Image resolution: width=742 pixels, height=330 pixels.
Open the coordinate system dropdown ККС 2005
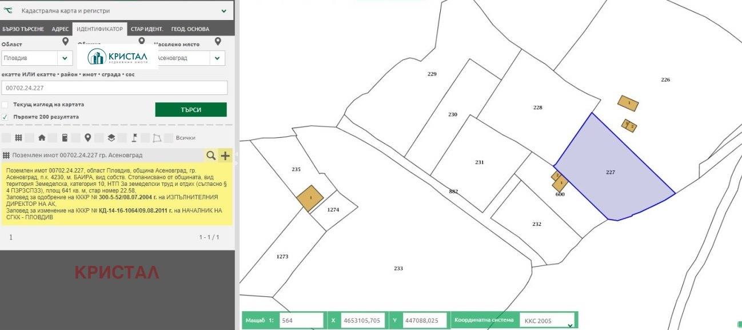[x=569, y=321]
